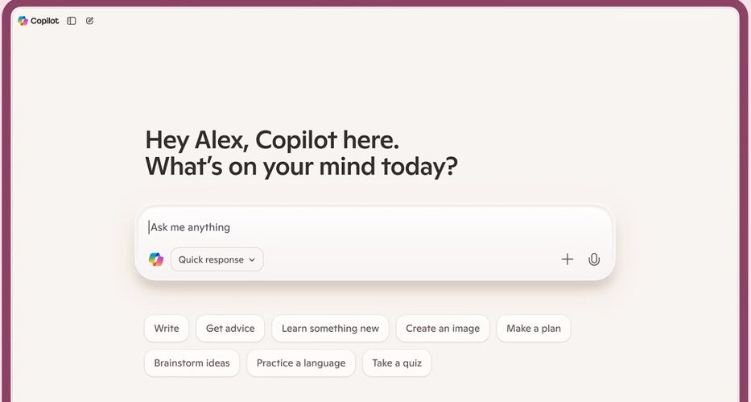The width and height of the screenshot is (751, 402).
Task: Choose the Brainstorm ideas suggestion
Action: tap(192, 363)
